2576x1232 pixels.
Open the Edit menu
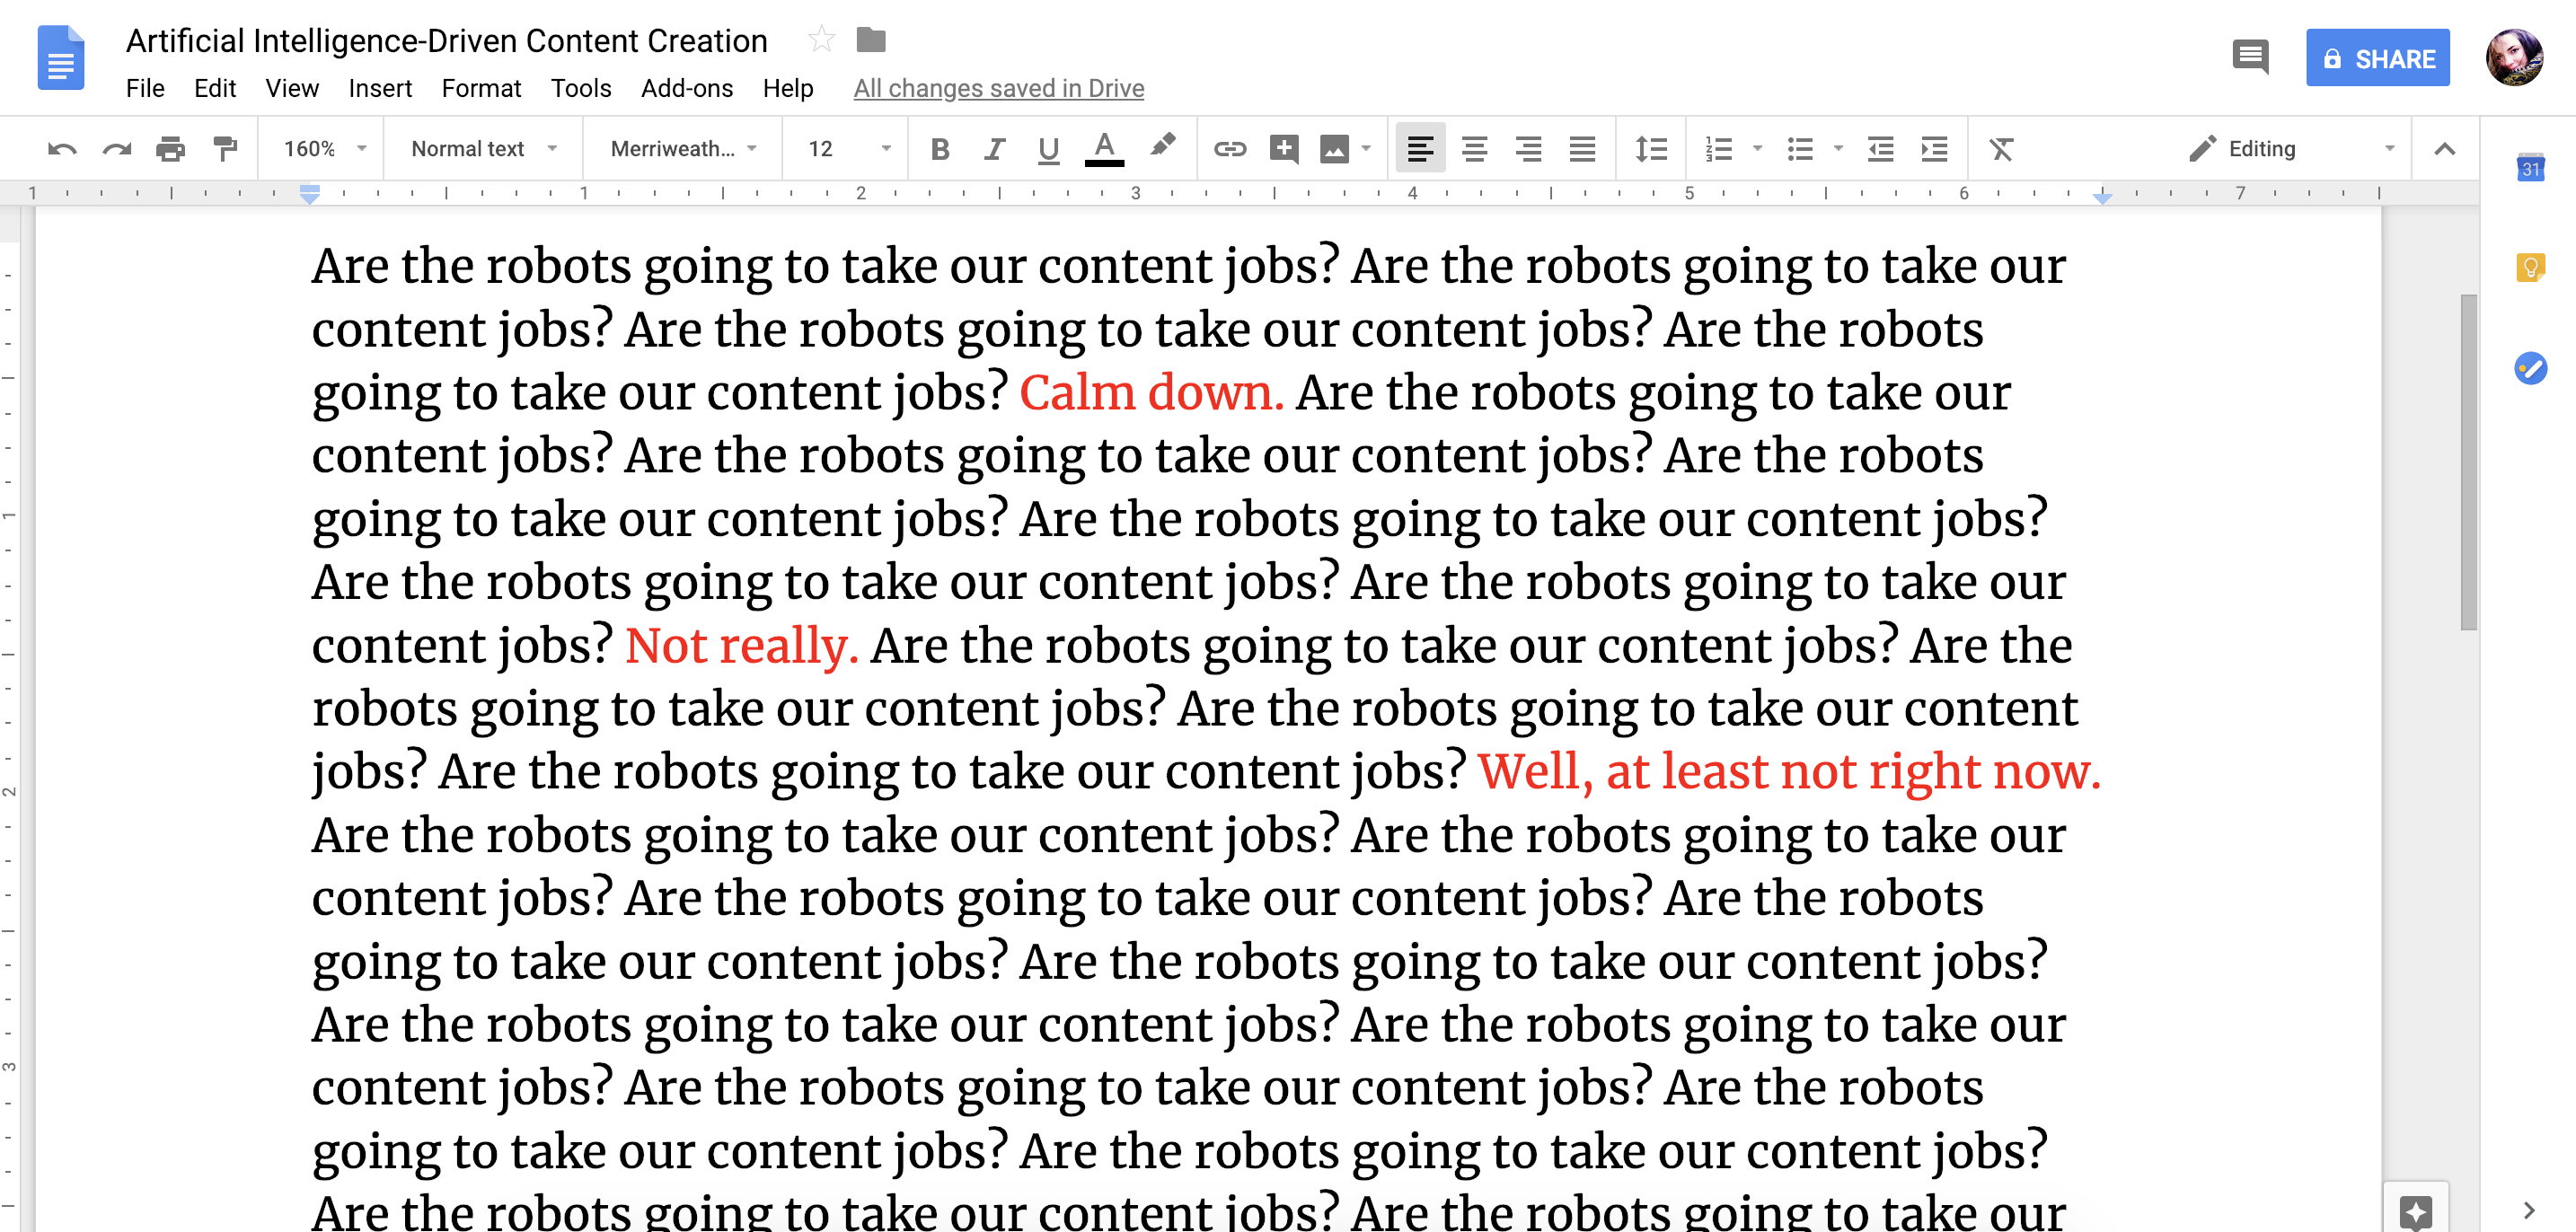(x=215, y=88)
